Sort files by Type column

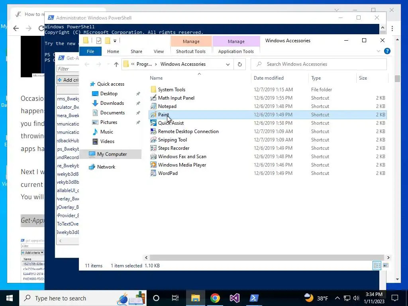(x=332, y=78)
